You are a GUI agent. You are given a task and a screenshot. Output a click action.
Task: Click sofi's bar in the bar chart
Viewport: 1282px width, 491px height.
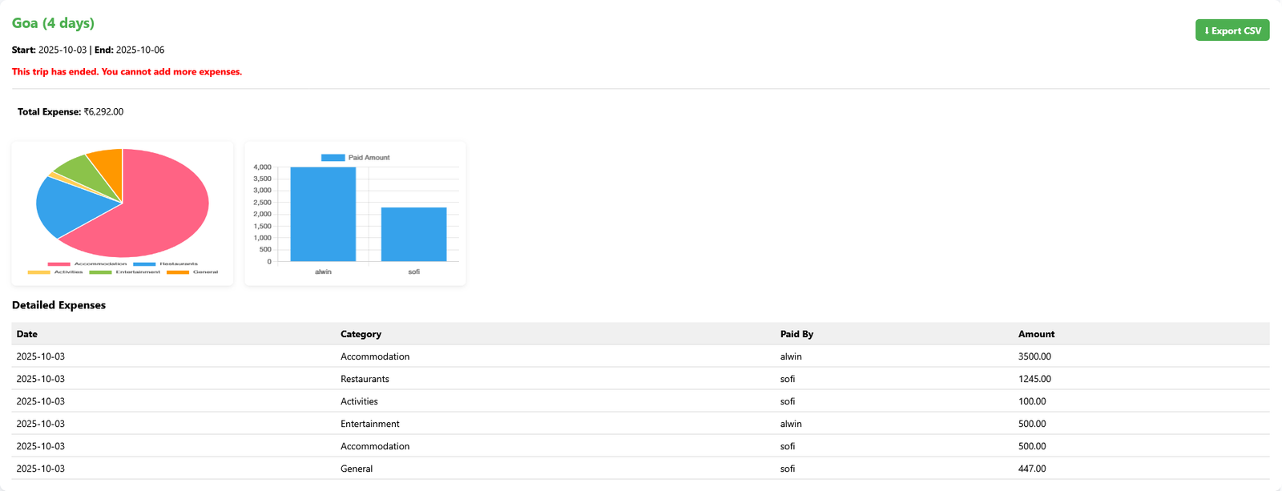[413, 235]
